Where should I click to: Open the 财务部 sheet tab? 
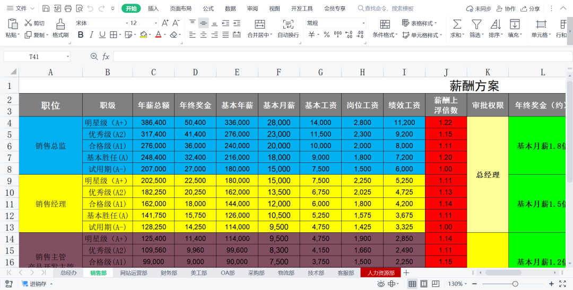tap(169, 273)
